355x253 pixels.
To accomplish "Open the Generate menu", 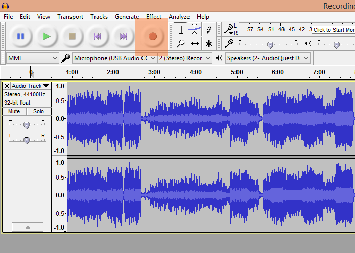I will click(127, 17).
